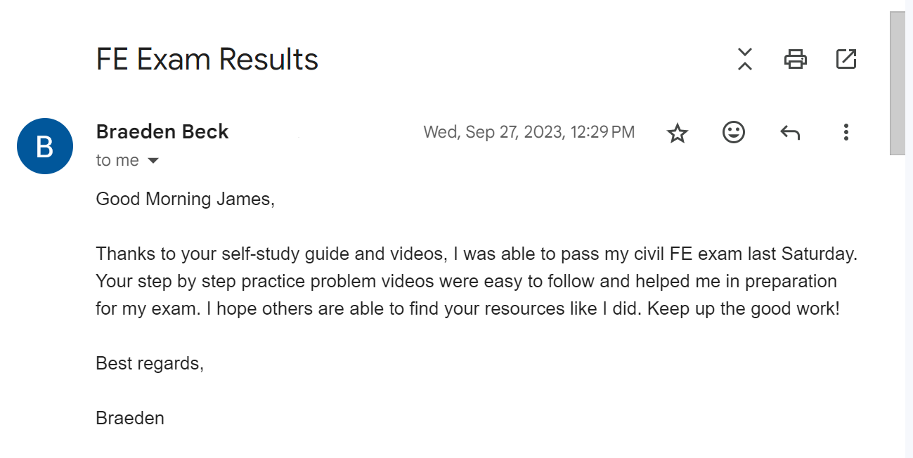
Task: Click the 'Braeden' signature text
Action: click(130, 419)
